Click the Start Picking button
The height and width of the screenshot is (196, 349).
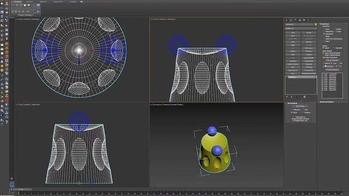tap(300, 106)
